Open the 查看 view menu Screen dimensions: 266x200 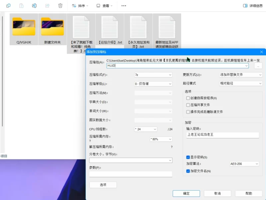pos(104,6)
